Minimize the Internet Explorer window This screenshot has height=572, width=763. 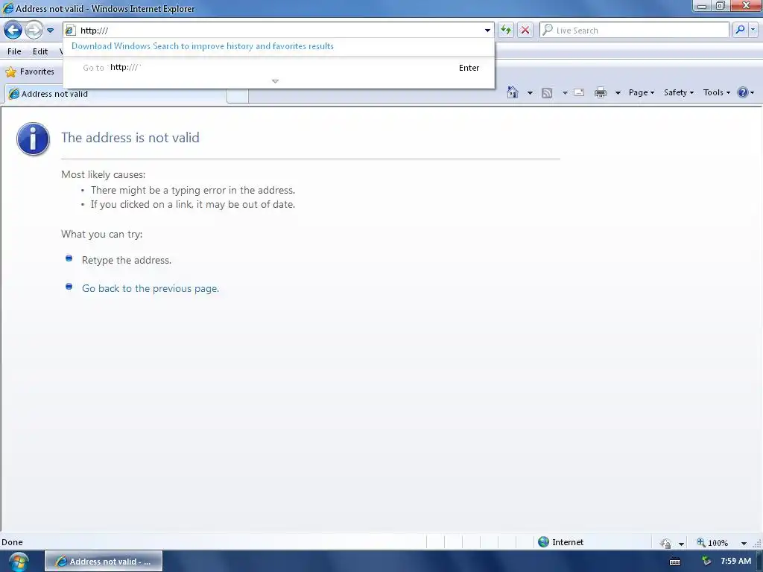click(702, 6)
